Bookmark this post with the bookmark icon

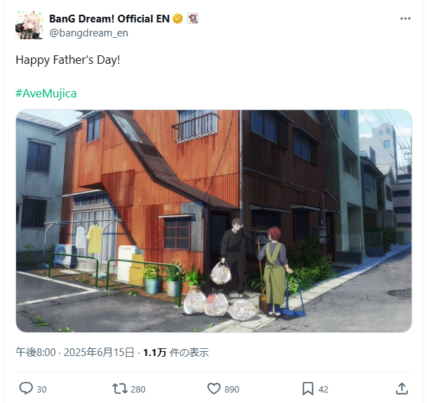[x=308, y=388]
